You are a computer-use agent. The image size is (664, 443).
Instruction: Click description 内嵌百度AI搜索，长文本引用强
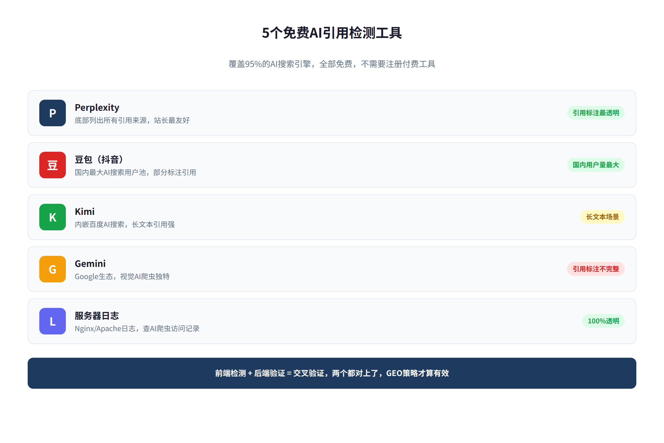click(x=125, y=224)
